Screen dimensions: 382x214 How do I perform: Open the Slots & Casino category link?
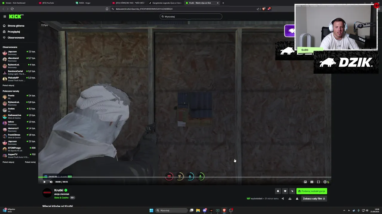tap(61, 198)
